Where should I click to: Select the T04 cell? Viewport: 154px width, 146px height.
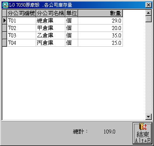point(21,43)
